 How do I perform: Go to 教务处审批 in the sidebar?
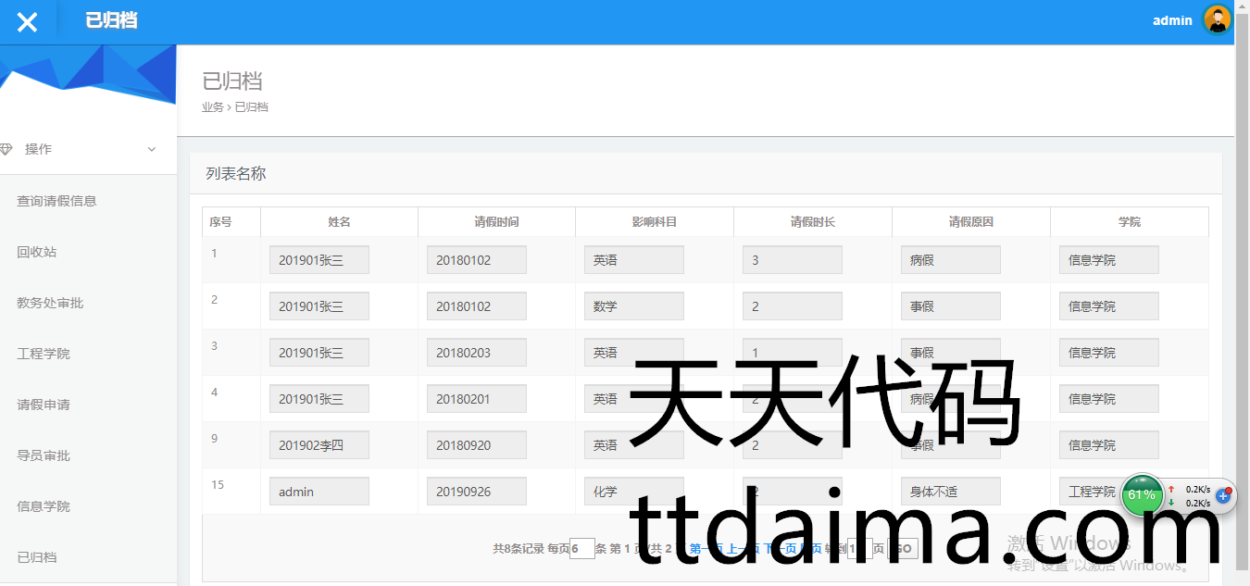[x=50, y=303]
